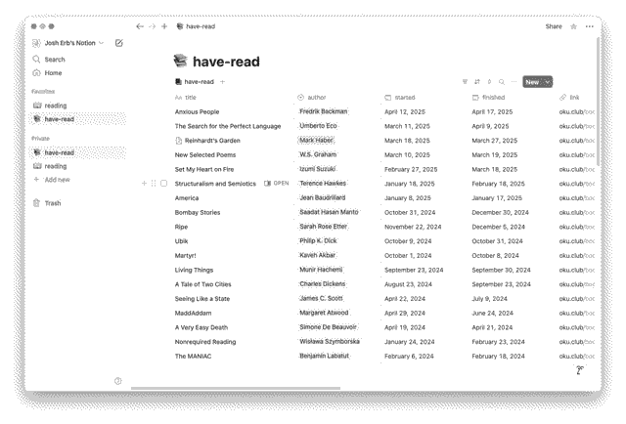The width and height of the screenshot is (626, 424).
Task: Open the database three-dot options menu
Action: [x=514, y=82]
